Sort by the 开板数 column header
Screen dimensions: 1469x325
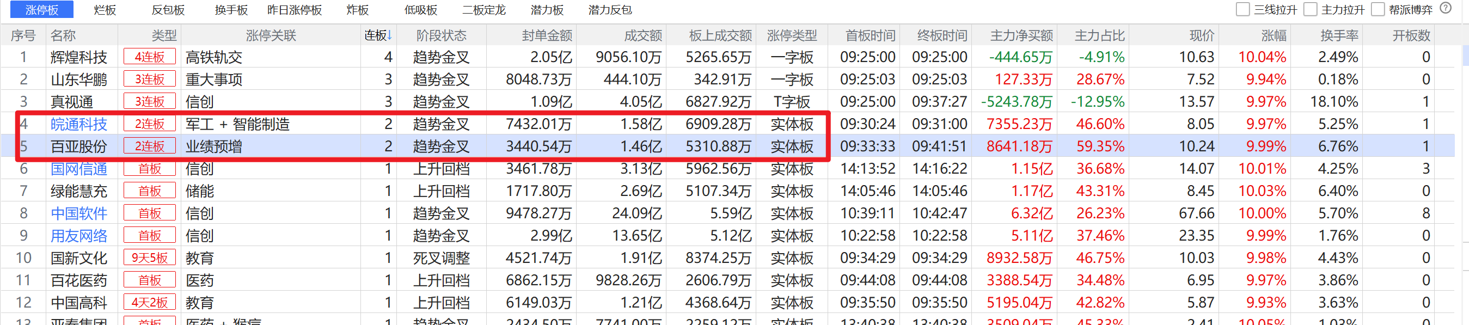click(x=1411, y=35)
